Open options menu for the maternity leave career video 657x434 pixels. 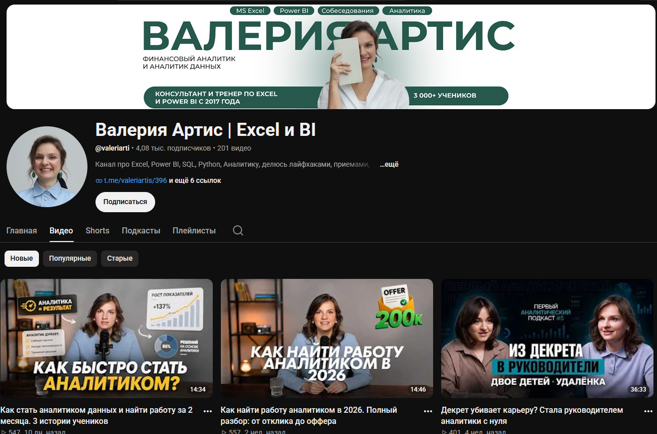pos(648,411)
